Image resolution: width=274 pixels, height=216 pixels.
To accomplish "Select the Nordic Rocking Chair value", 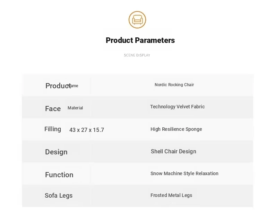I will 174,85.
